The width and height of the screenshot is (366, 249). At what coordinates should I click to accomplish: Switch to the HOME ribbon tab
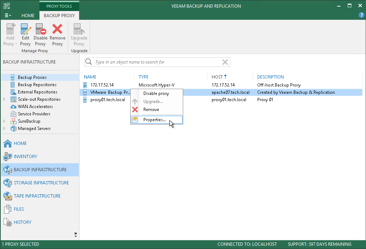[28, 15]
